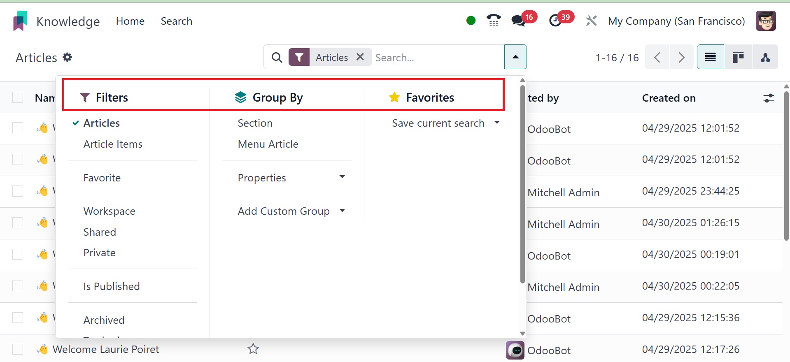Tick the select-all checkbox in header
The height and width of the screenshot is (362, 790).
[18, 97]
